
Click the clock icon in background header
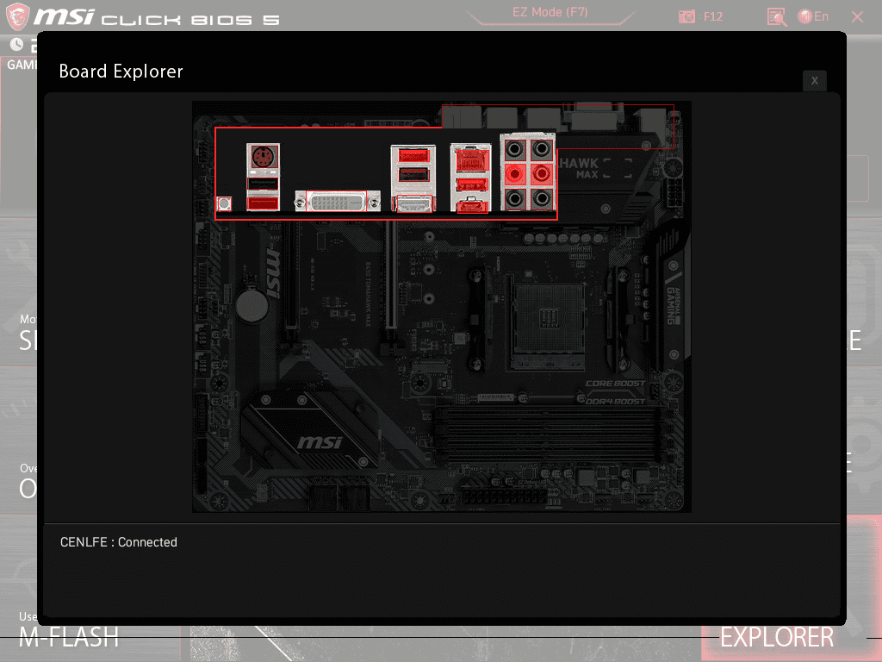tap(16, 44)
